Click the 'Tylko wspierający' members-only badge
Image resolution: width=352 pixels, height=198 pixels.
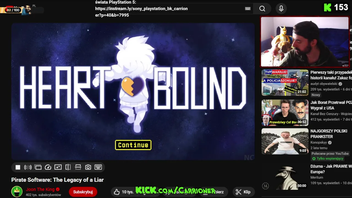pyautogui.click(x=328, y=159)
